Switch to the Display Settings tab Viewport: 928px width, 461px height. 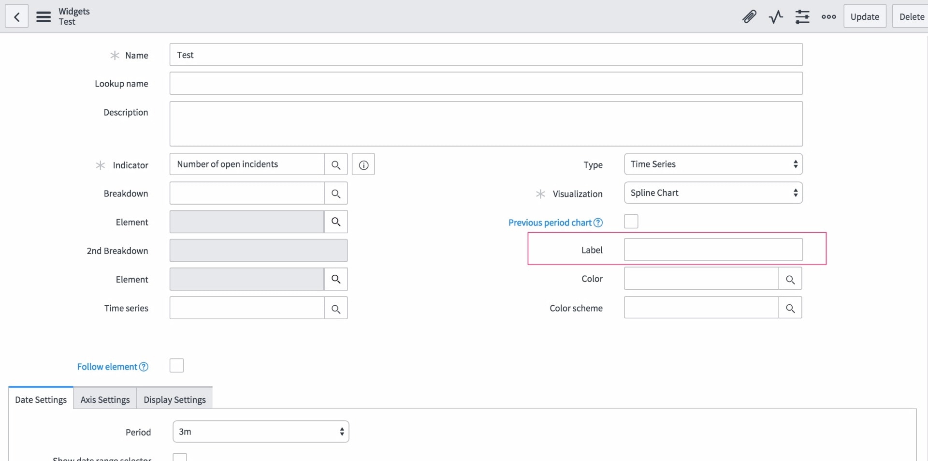click(x=174, y=399)
